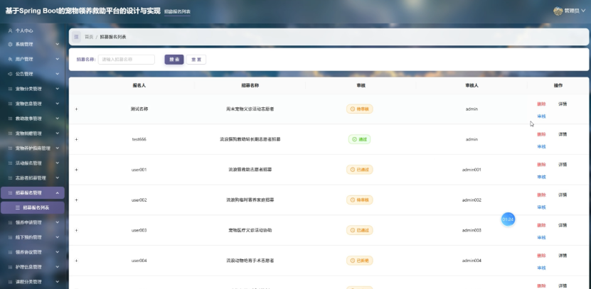Expand the 测试名称 row with its plus
The image size is (591, 289).
76,109
